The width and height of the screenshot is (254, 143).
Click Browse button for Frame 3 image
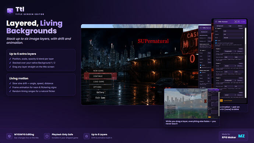[240, 81]
